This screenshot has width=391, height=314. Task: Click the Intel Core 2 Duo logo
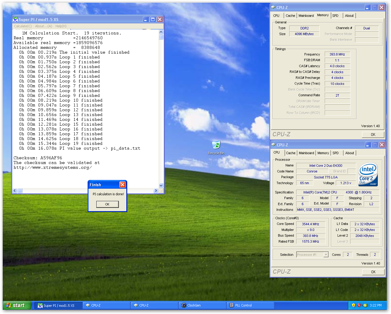[x=368, y=174]
